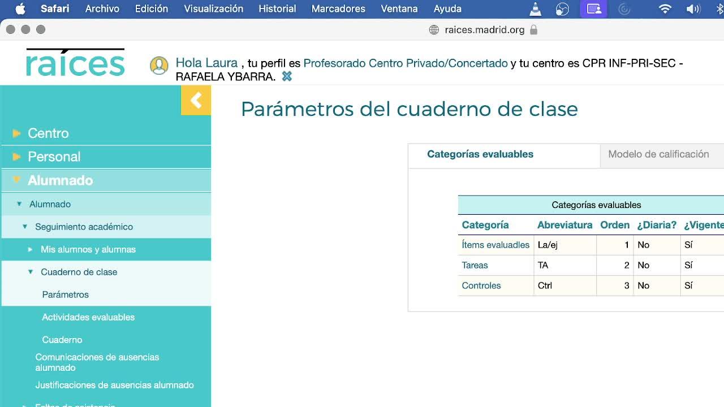Sort by the Orden column header
Image resolution: width=724 pixels, height=407 pixels.
point(615,225)
